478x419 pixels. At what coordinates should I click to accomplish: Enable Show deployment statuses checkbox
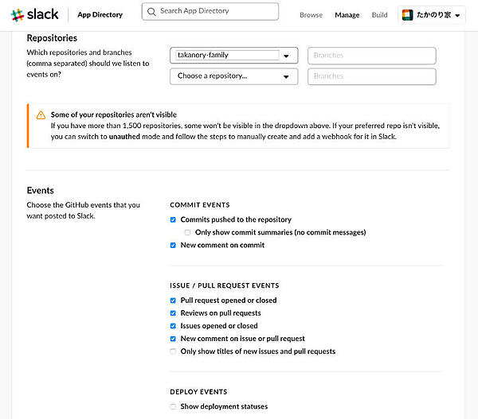[x=173, y=406]
